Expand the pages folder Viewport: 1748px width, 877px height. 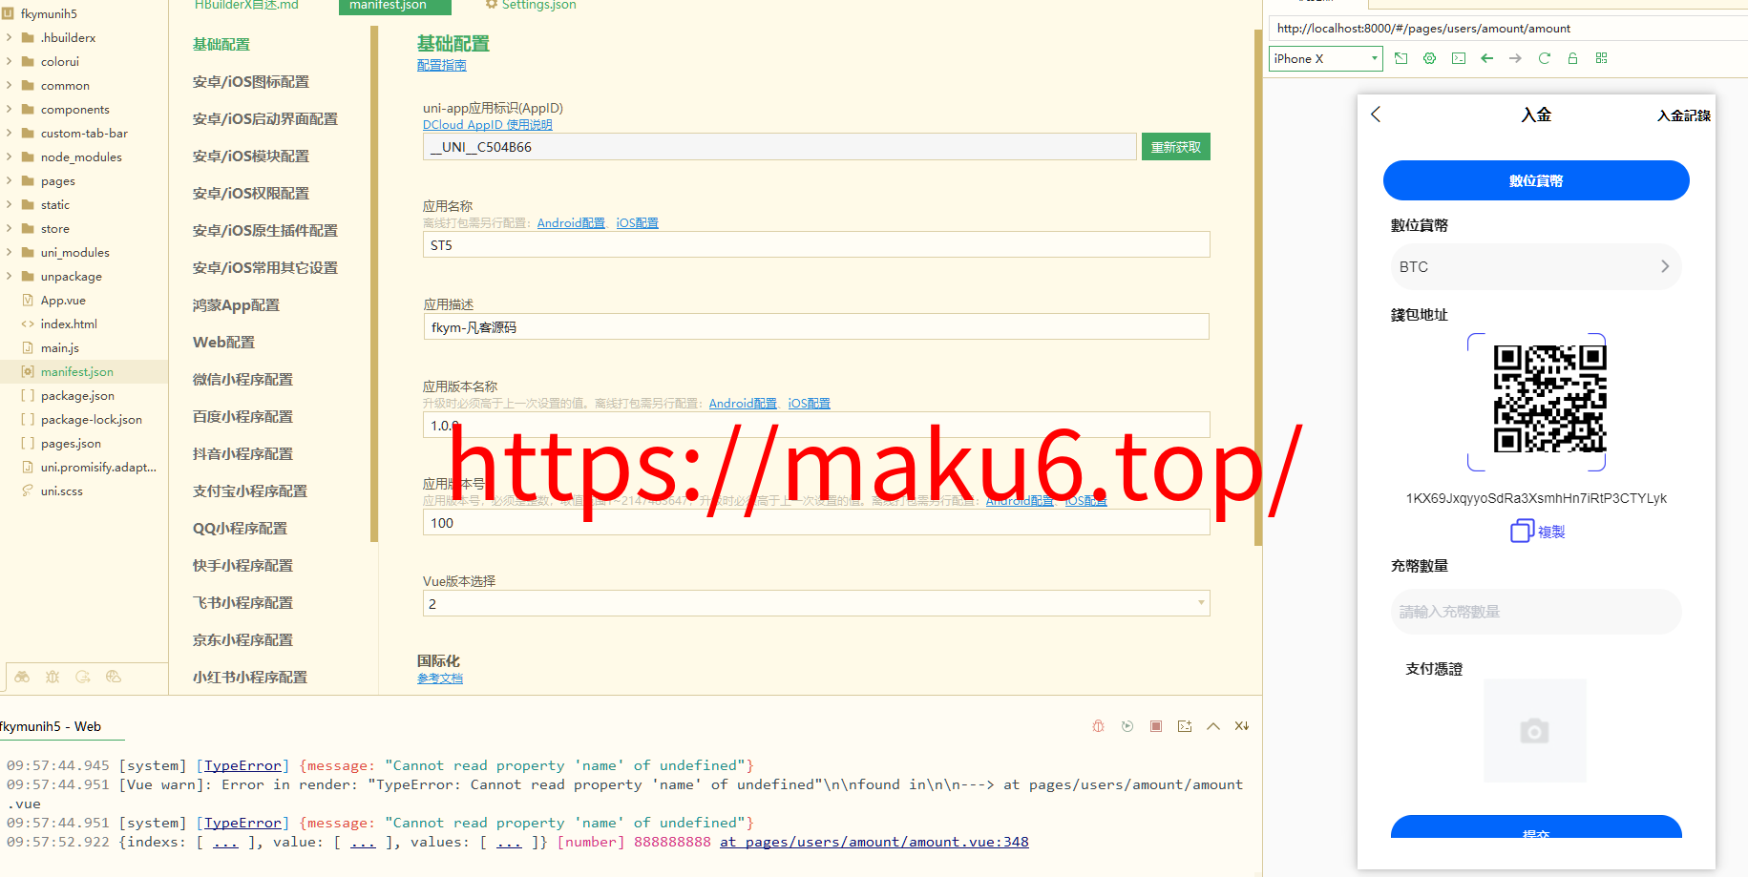click(10, 180)
